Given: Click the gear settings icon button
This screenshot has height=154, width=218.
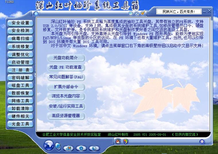Looking at the screenshot, I should coord(81,148).
